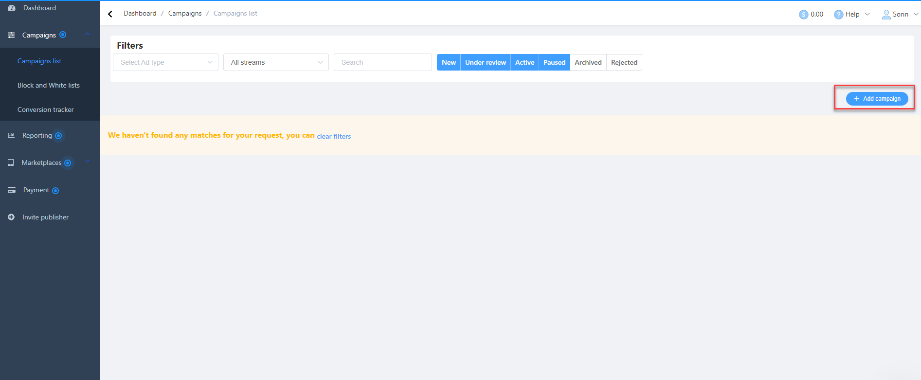
Task: Go to Conversion tracker in sidebar
Action: pos(46,109)
